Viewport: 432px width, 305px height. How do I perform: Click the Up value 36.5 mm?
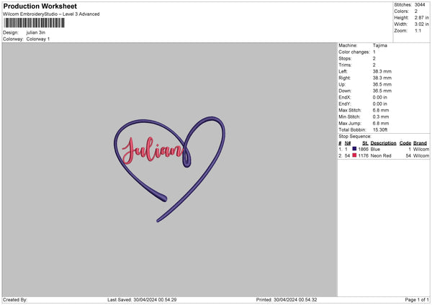[382, 84]
